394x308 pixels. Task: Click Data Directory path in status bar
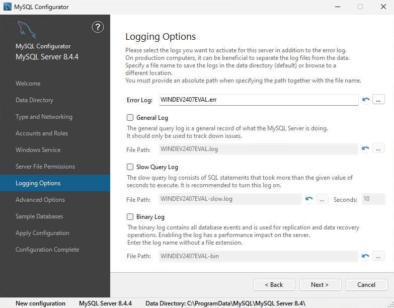coord(225,303)
